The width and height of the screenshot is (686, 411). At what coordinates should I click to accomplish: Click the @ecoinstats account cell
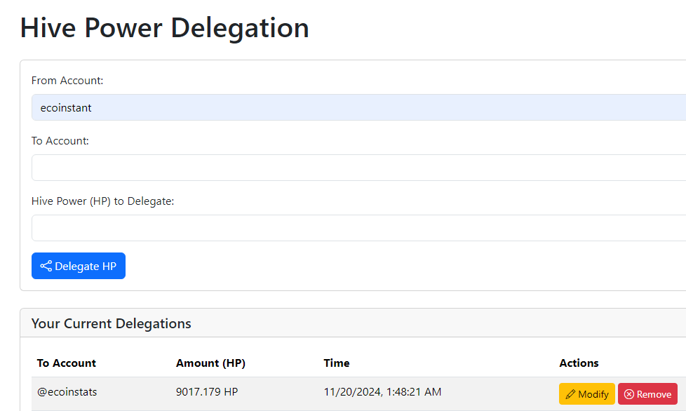pos(67,392)
